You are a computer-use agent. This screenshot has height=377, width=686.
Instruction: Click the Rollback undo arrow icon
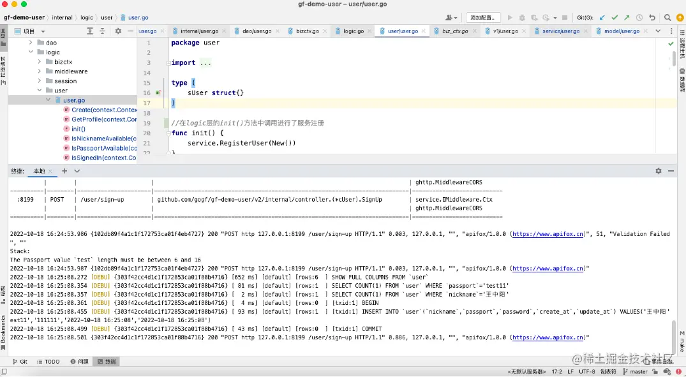click(x=652, y=17)
